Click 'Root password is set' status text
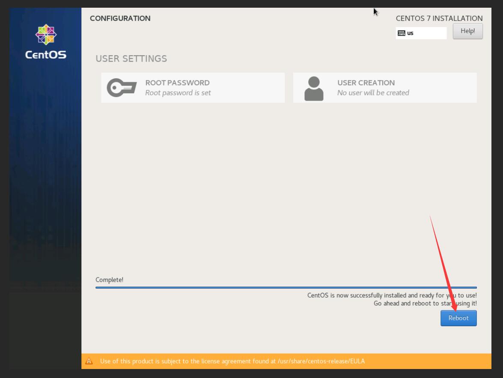The height and width of the screenshot is (378, 503). coord(178,93)
